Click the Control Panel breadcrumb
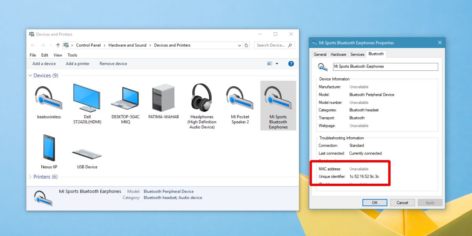472x236 pixels. click(x=88, y=45)
